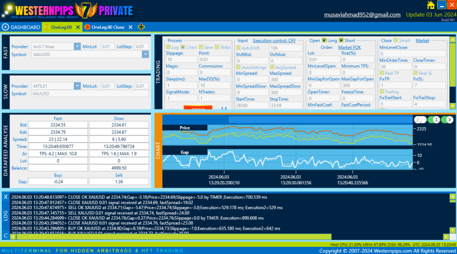Click the Lot input in Open section
The image size is (457, 254).
324,60
